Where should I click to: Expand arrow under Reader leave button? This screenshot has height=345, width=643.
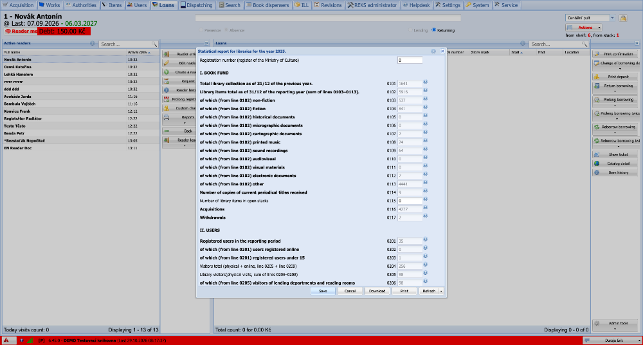pos(184,146)
